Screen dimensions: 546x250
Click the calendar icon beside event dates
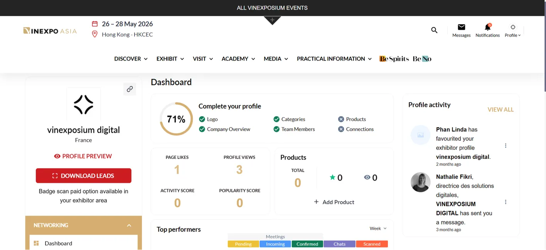[94, 24]
